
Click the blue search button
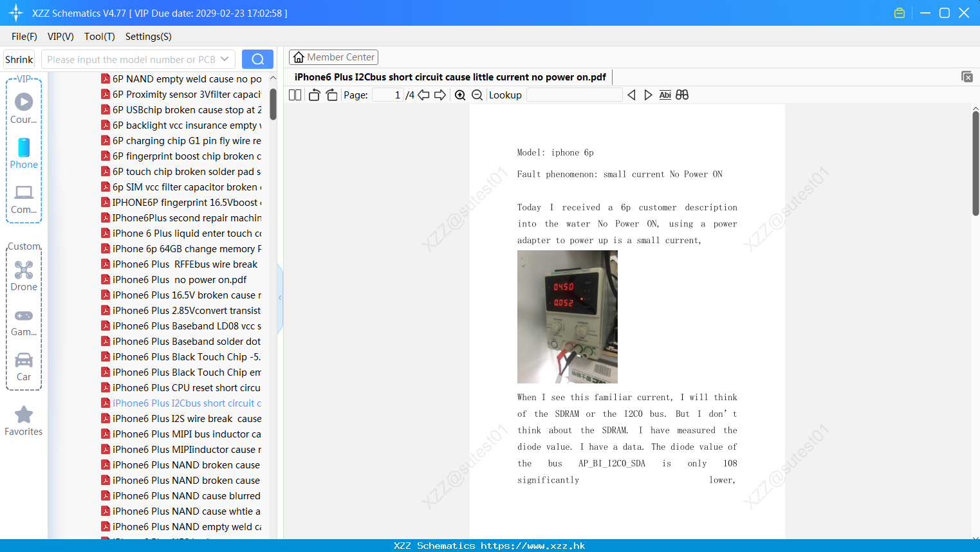pyautogui.click(x=257, y=59)
